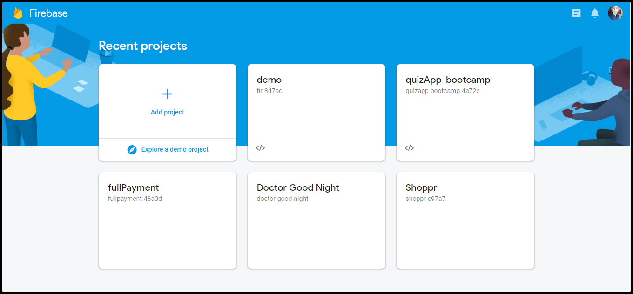Open the fullPayment project card
633x294 pixels.
tap(168, 220)
